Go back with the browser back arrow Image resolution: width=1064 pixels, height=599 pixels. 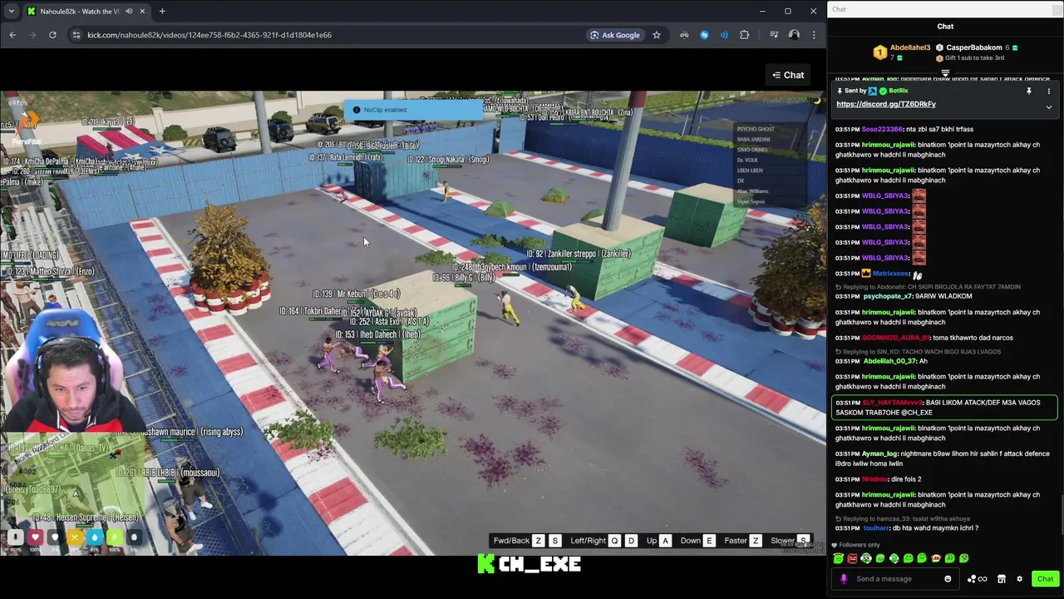point(12,35)
